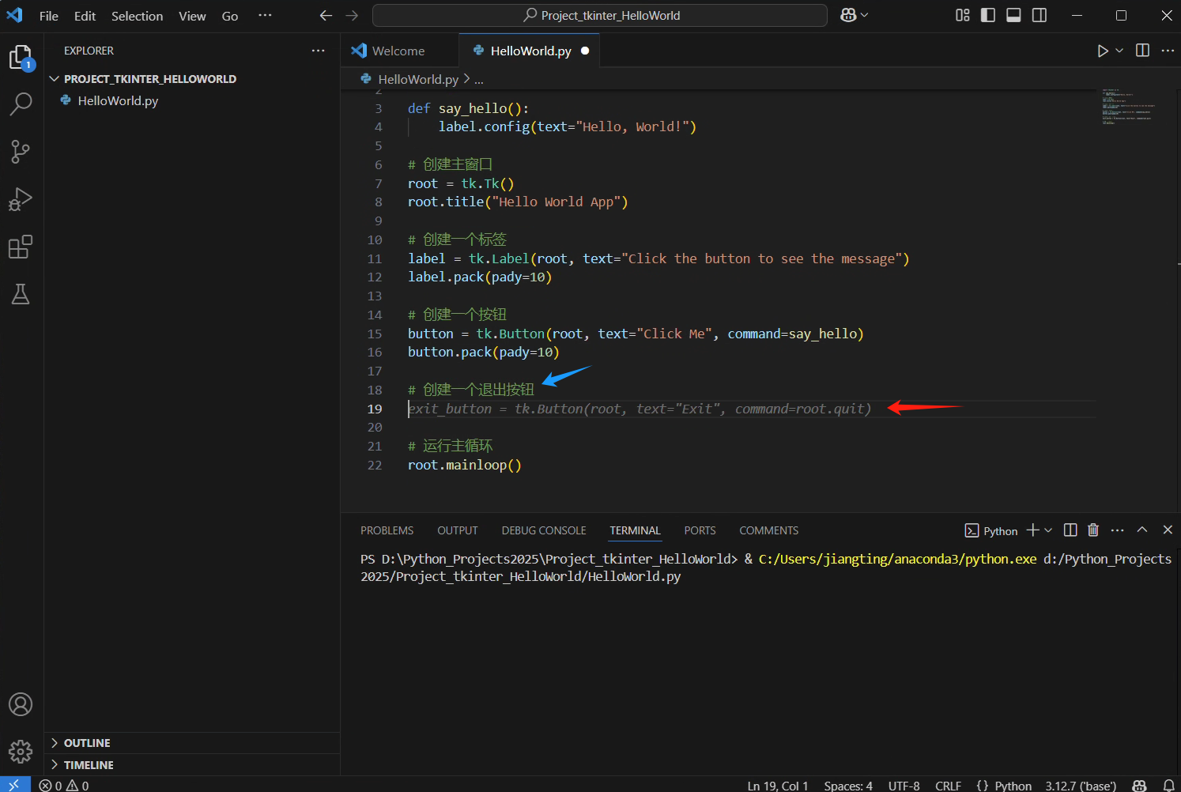Toggle the bottom panel visibility
The width and height of the screenshot is (1181, 792).
[x=1013, y=16]
